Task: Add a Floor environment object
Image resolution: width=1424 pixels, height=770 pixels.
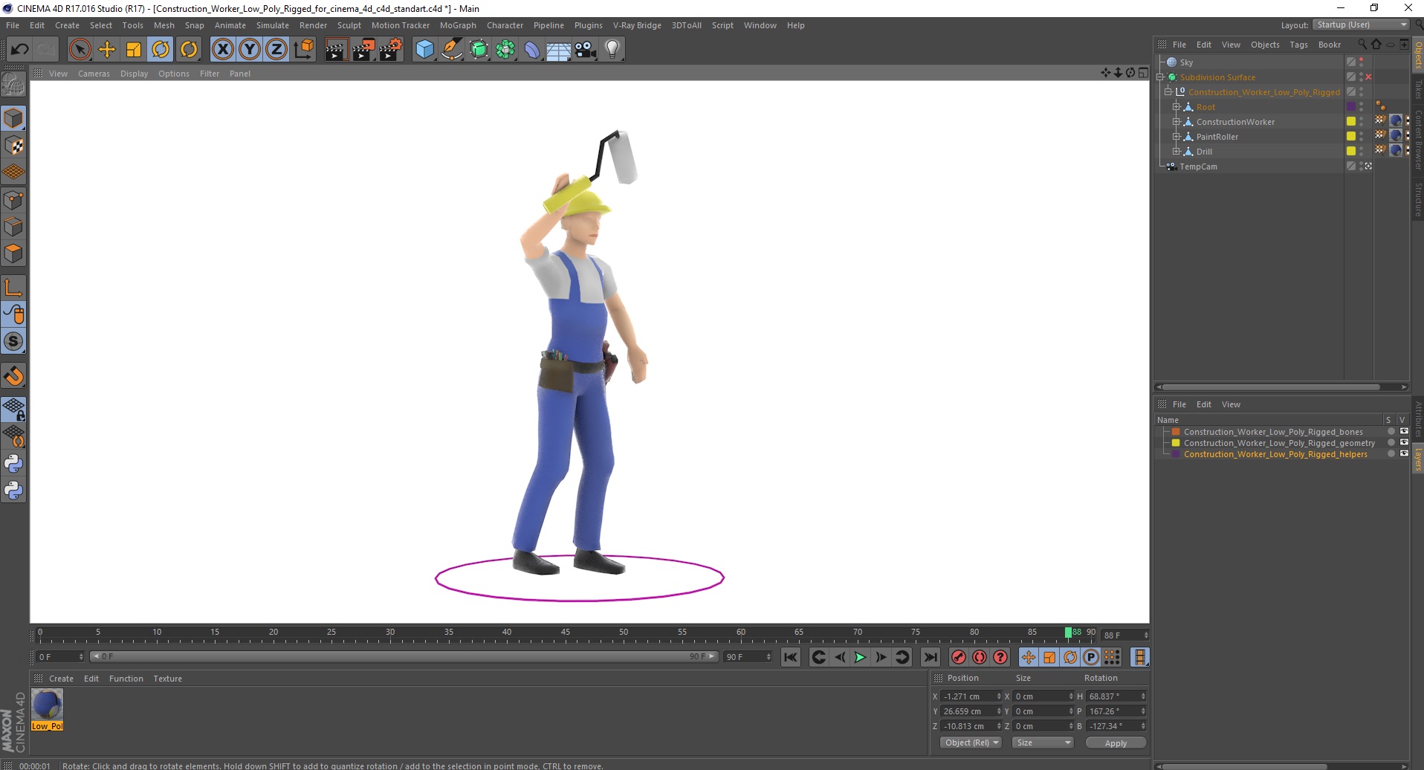Action: pos(559,50)
